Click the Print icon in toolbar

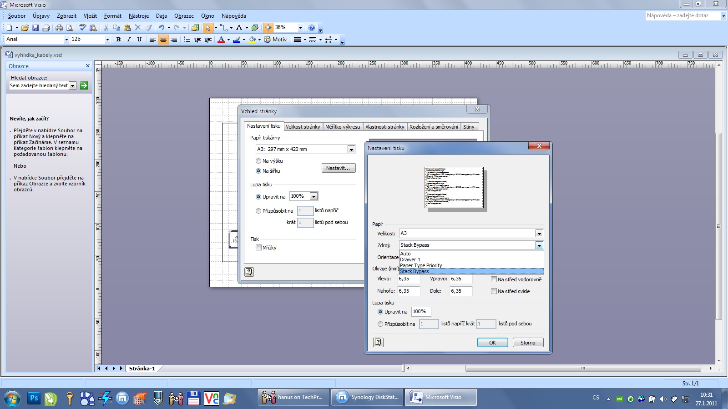59,28
